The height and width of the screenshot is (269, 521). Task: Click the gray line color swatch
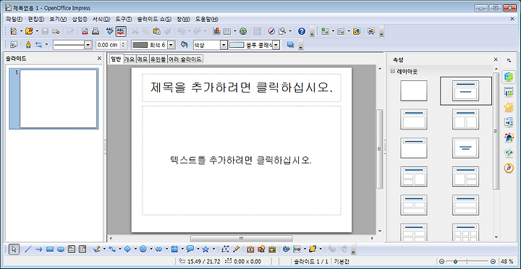140,45
